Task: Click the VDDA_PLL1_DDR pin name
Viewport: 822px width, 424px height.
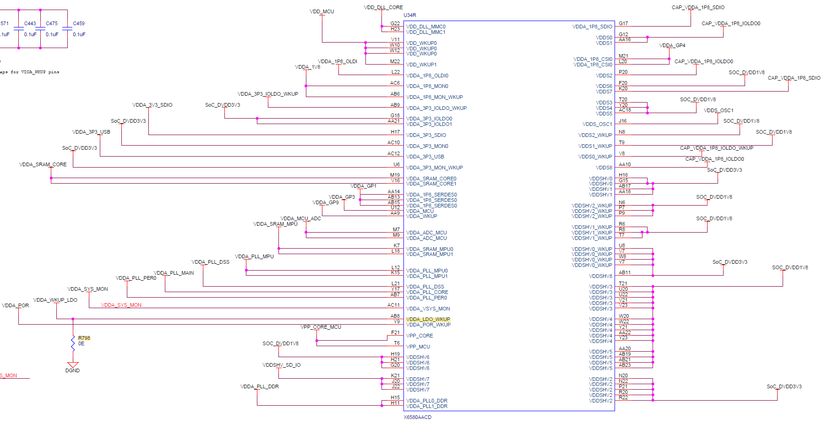Action: click(x=427, y=406)
